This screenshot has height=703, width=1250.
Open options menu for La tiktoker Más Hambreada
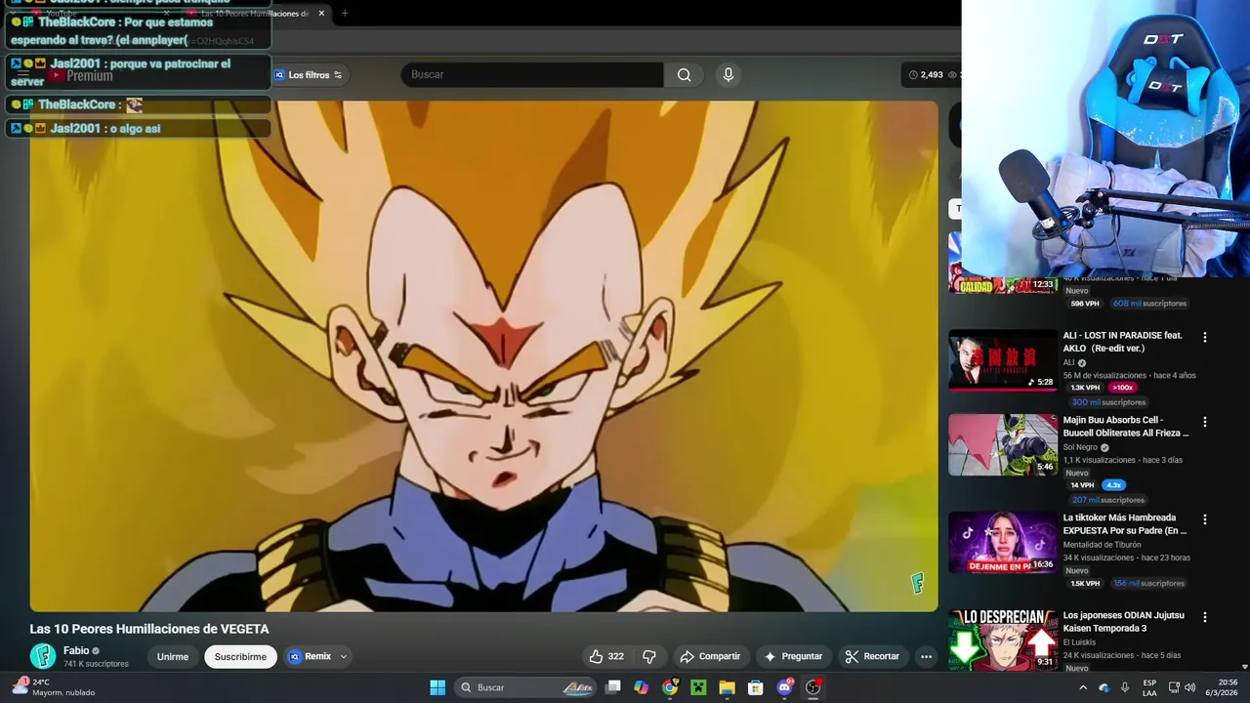click(x=1204, y=519)
